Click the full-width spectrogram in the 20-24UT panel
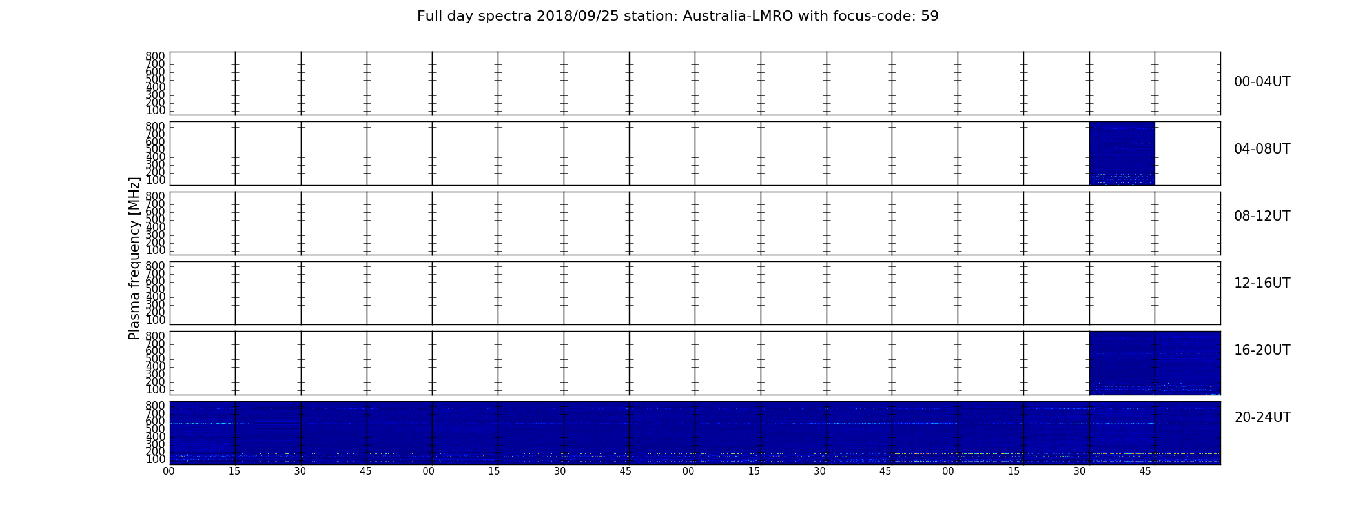The image size is (1356, 516). 695,433
